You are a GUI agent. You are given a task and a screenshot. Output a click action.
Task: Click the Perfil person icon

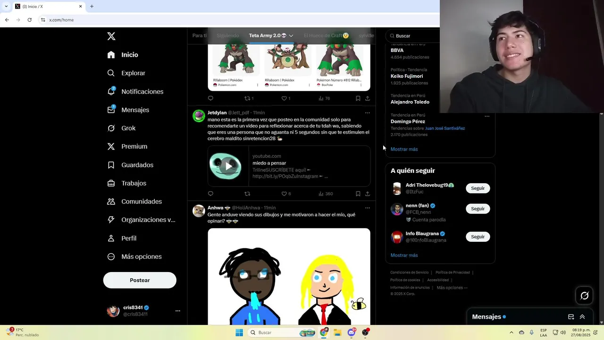point(111,238)
